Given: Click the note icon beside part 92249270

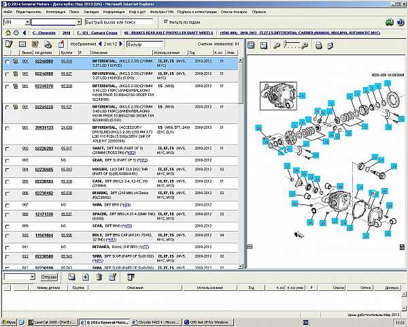Looking at the screenshot, I should point(14,87).
